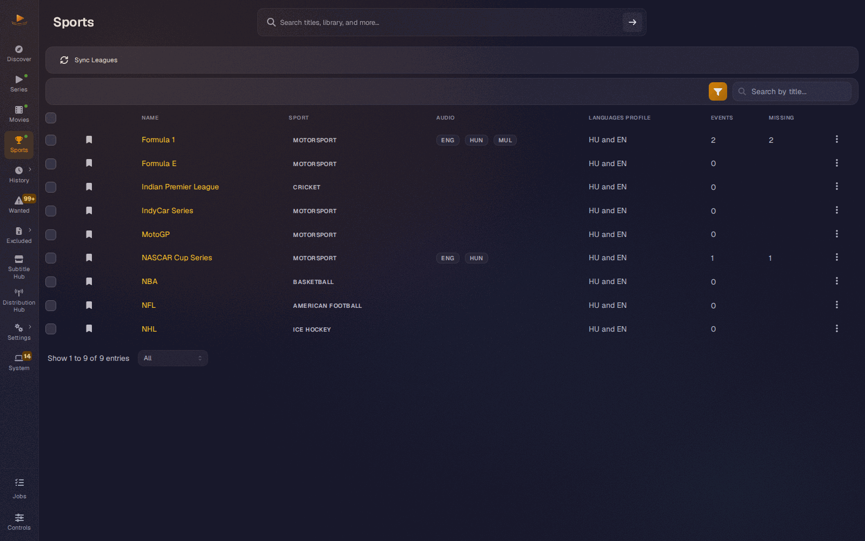Check the Formula 1 row checkbox
865x541 pixels.
click(51, 140)
